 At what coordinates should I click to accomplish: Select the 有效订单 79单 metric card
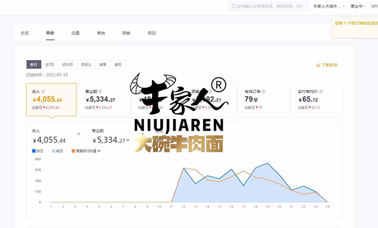(264, 100)
